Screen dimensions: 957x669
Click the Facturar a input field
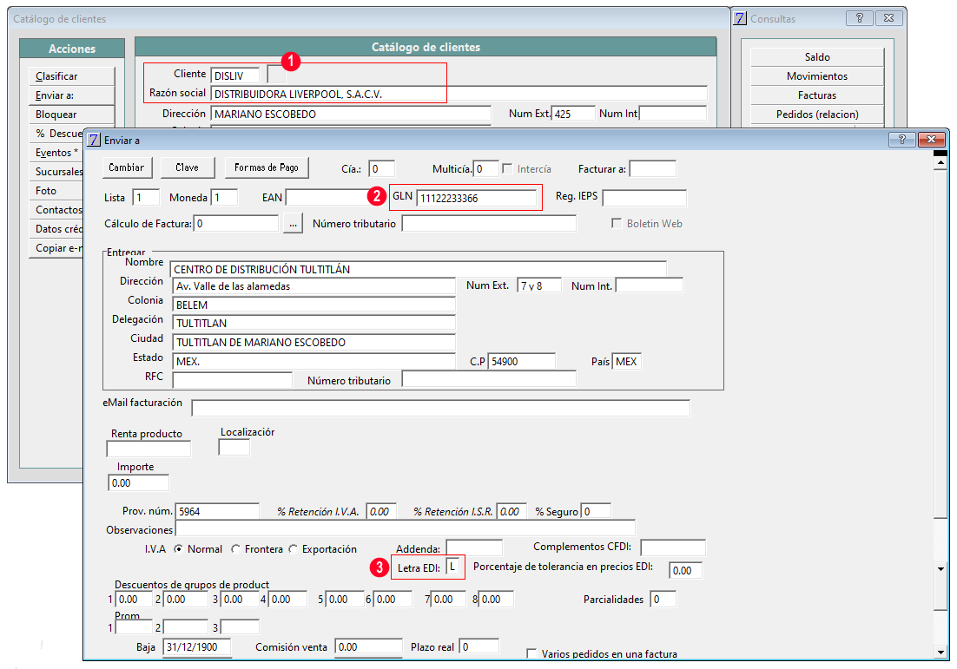[x=652, y=169]
